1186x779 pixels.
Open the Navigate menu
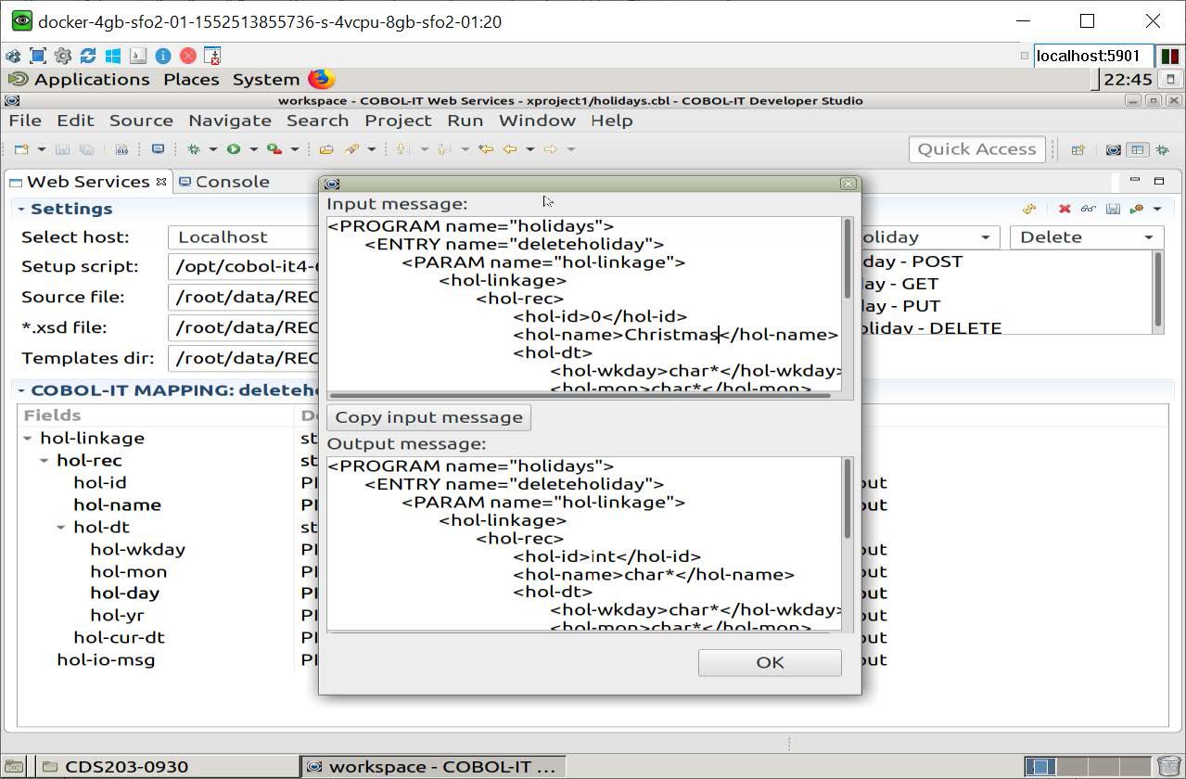[x=229, y=121]
